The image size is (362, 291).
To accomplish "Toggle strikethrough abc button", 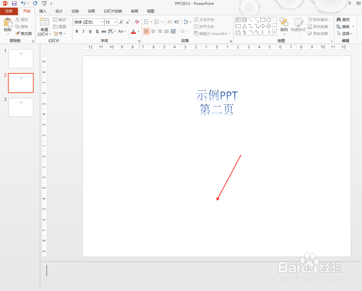I will [x=104, y=31].
